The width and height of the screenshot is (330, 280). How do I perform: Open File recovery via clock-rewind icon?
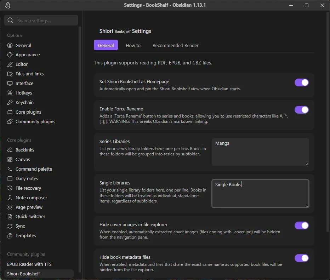pyautogui.click(x=10, y=188)
